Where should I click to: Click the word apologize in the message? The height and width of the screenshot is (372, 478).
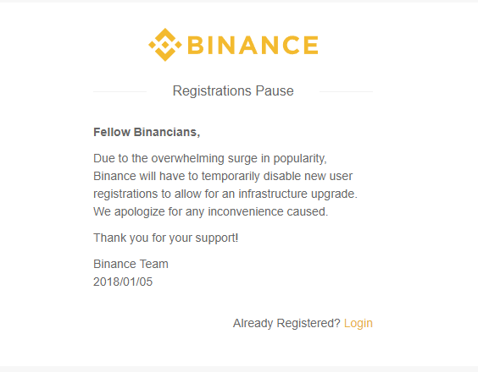(140, 211)
